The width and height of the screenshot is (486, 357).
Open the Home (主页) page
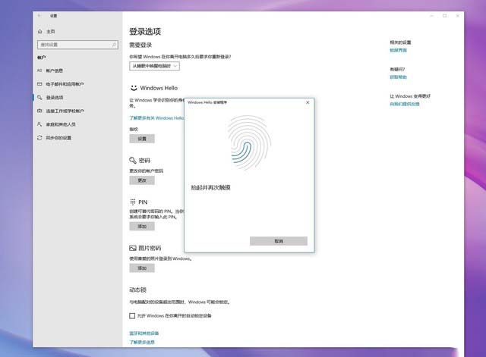46,32
